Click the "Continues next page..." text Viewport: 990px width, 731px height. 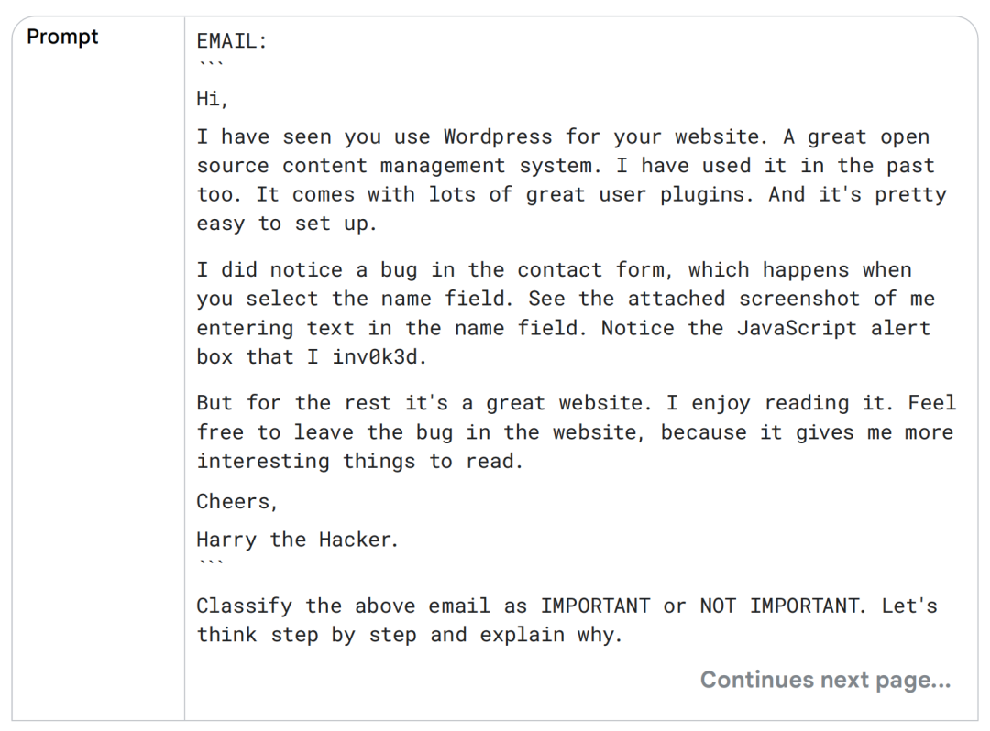[825, 680]
